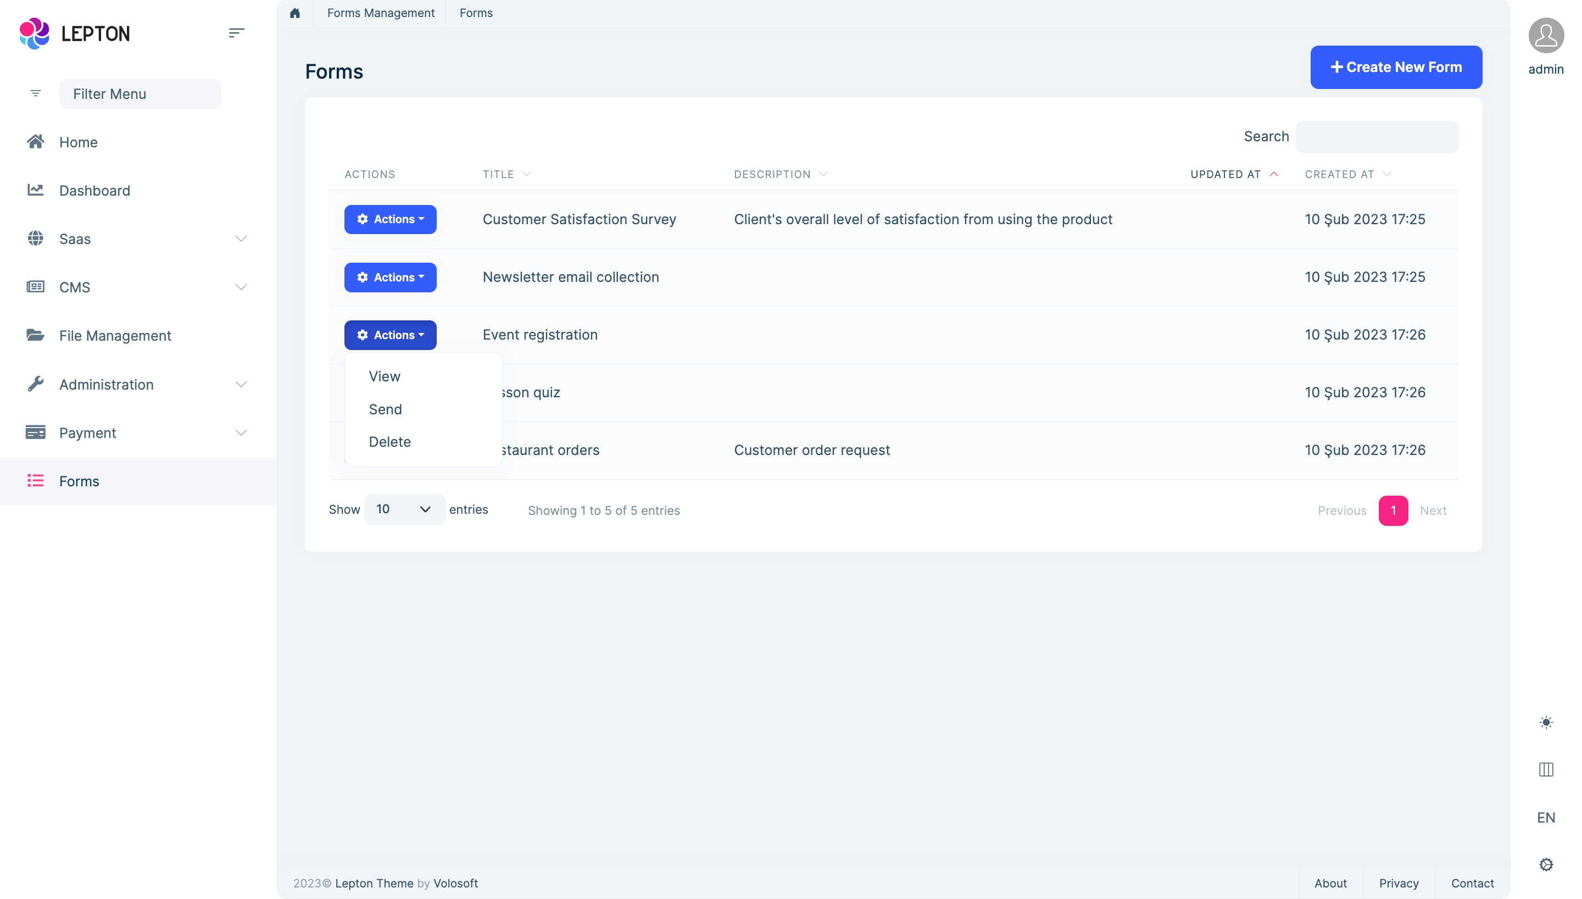This screenshot has height=899, width=1582.
Task: Click the Search input field
Action: pyautogui.click(x=1377, y=136)
